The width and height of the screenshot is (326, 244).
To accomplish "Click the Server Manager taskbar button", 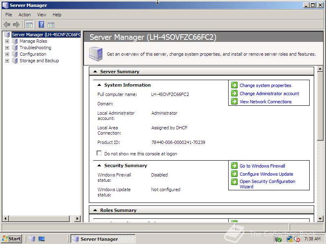I will click(x=103, y=239).
